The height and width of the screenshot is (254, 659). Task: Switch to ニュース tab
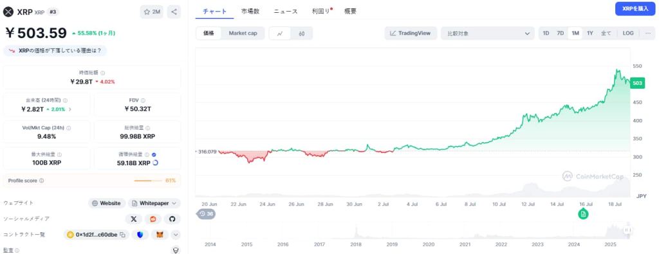[x=286, y=12]
